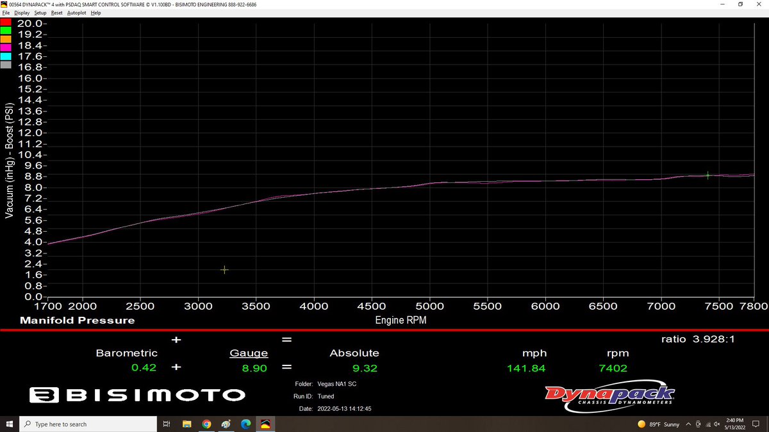Open the Reset menu
The width and height of the screenshot is (769, 432).
57,13
